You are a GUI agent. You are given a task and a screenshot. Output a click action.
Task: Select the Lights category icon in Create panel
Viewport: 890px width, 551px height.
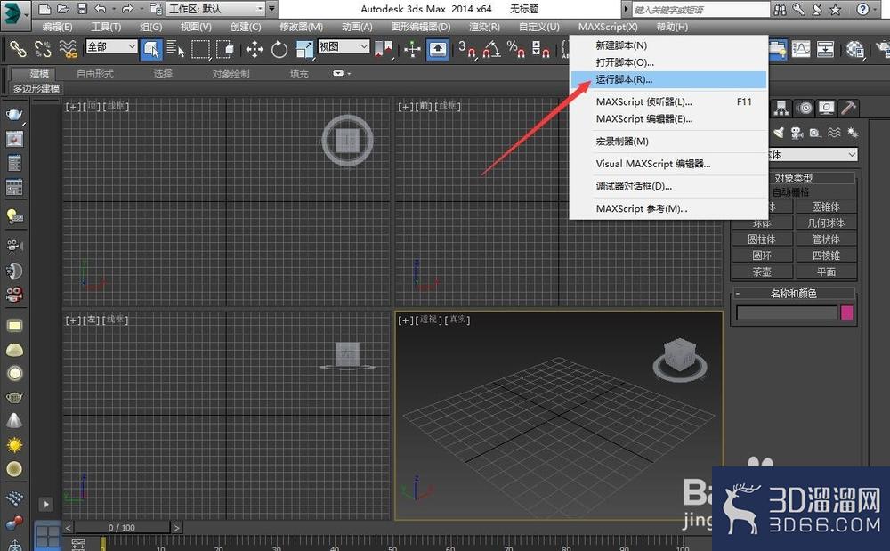[779, 133]
